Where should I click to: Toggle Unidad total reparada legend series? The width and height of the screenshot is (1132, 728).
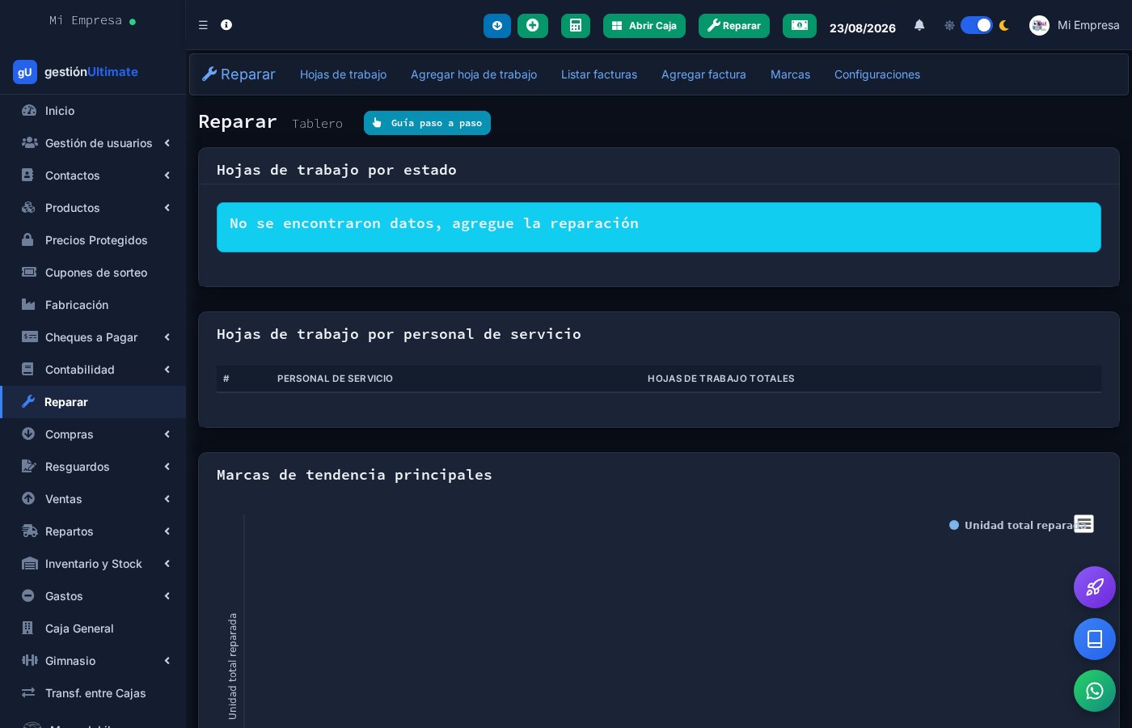(1017, 525)
